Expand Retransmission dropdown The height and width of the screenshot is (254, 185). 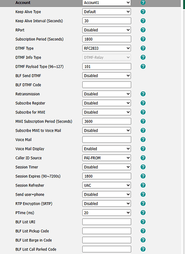coord(106,94)
